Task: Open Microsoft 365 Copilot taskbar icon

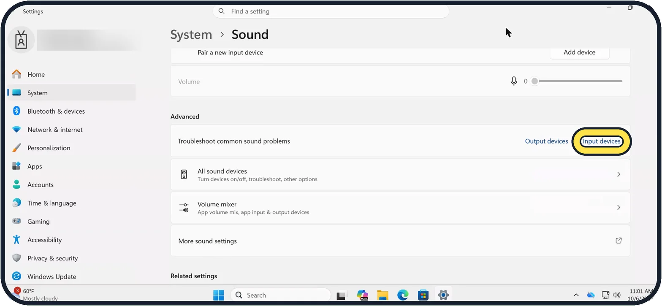Action: coord(362,295)
